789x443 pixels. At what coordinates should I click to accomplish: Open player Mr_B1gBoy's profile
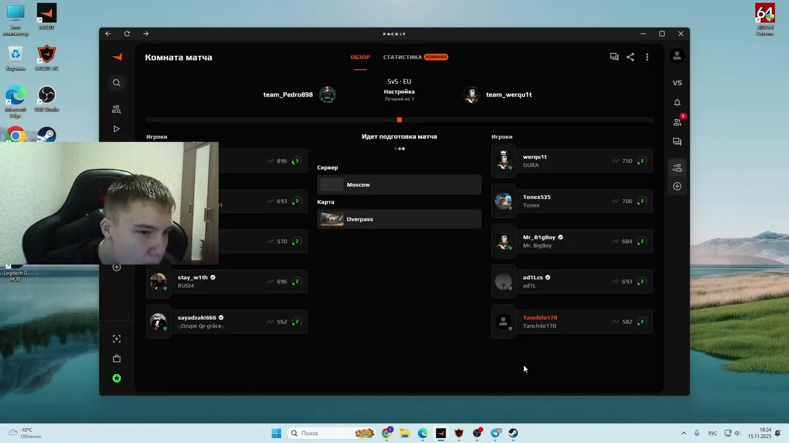[539, 237]
